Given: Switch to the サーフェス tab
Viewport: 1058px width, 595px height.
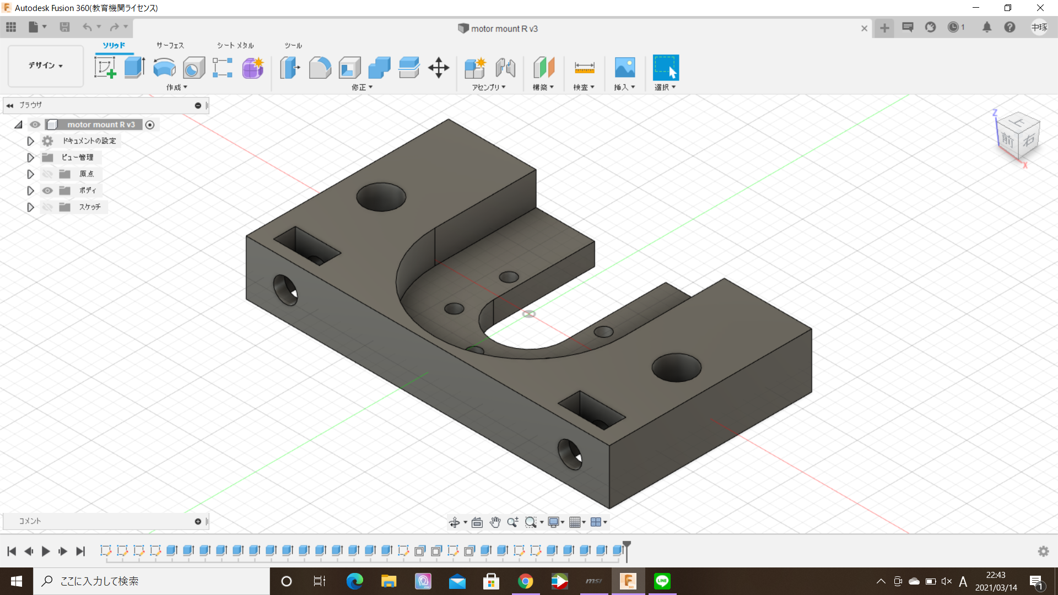Looking at the screenshot, I should coord(170,45).
